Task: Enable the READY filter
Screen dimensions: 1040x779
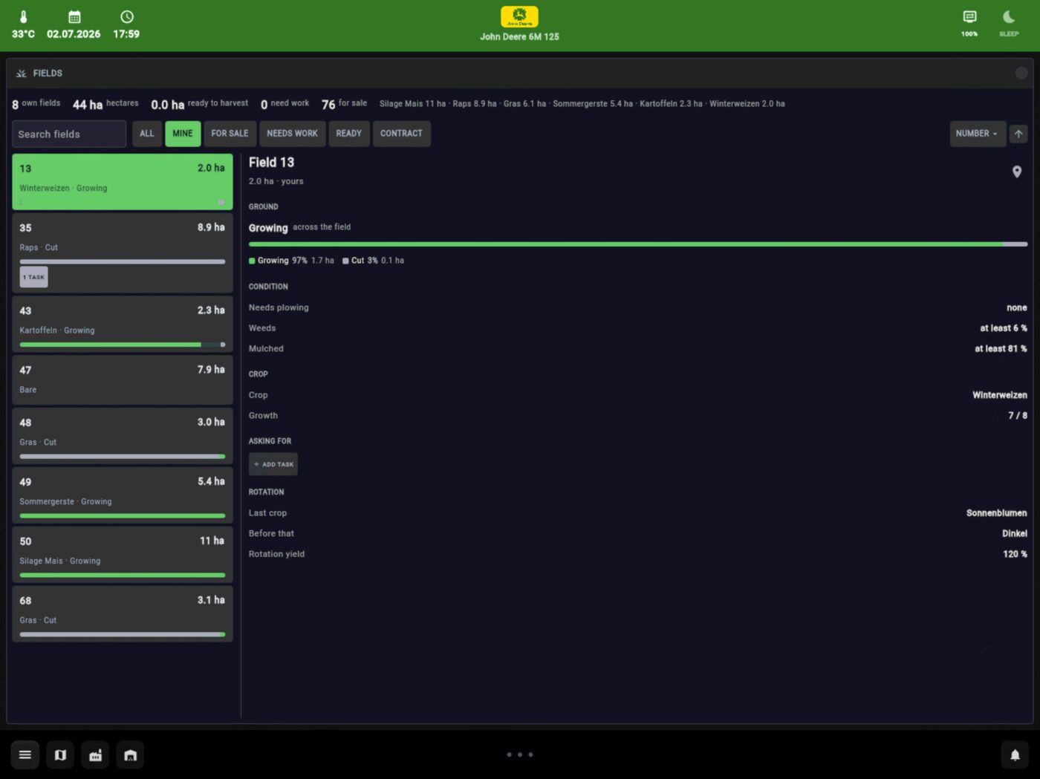Action: coord(348,134)
